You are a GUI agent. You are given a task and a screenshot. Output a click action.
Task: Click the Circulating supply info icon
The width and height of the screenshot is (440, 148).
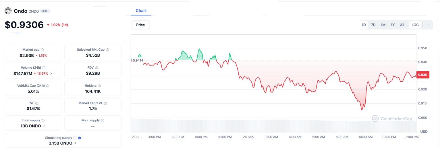(x=75, y=138)
